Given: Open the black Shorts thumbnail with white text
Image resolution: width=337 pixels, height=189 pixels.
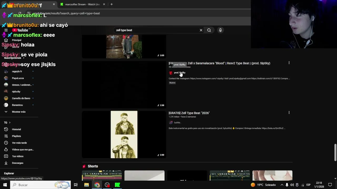Looking at the screenshot, I should click(187, 176).
